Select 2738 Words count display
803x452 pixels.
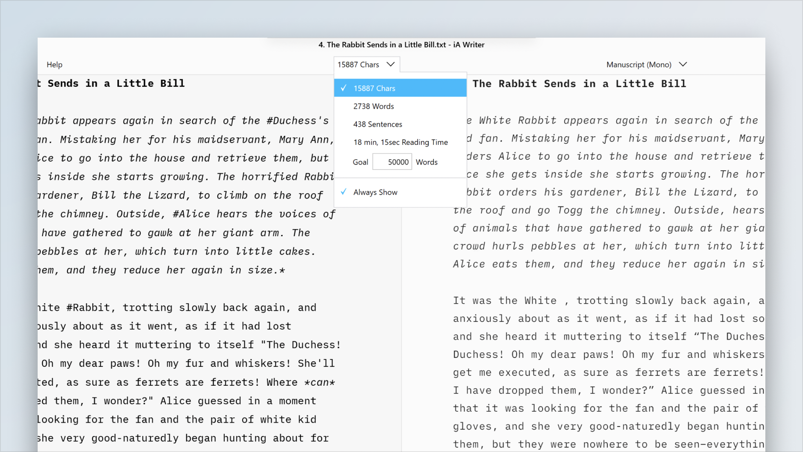coord(373,106)
